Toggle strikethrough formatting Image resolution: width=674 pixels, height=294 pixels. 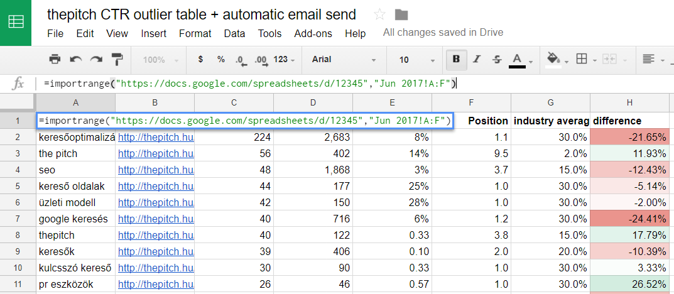point(496,59)
